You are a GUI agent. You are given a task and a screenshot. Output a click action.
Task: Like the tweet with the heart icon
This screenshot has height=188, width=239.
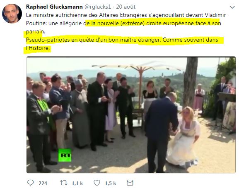click(97, 183)
